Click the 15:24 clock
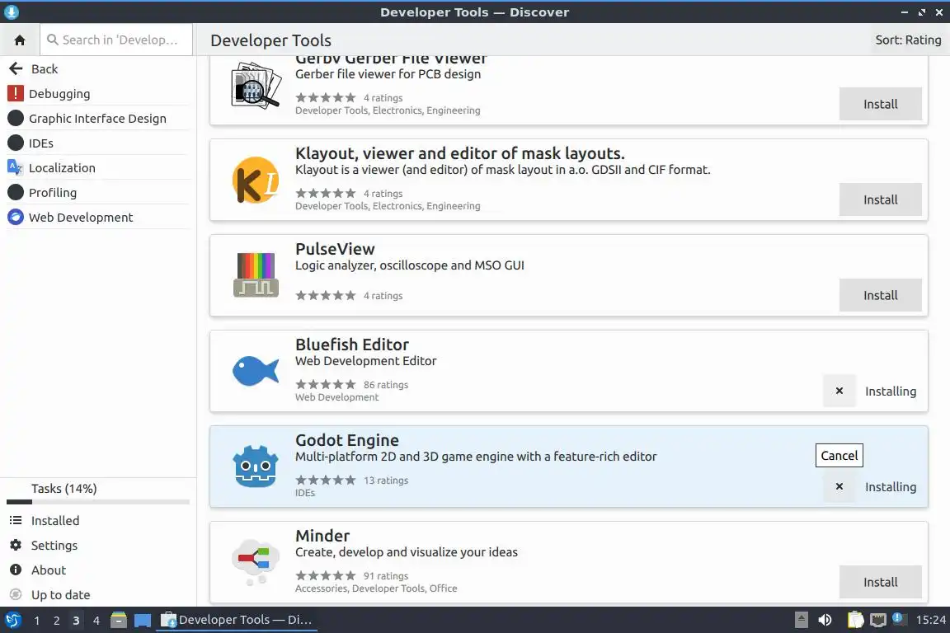Viewport: 950px width, 633px height. coord(930,621)
